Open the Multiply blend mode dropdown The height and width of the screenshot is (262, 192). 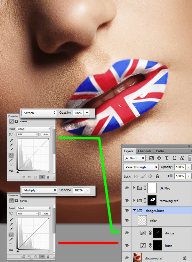point(40,190)
